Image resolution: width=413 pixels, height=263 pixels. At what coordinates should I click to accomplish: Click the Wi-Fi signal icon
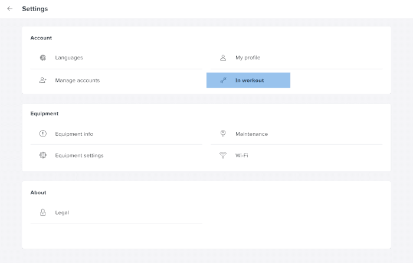[223, 155]
